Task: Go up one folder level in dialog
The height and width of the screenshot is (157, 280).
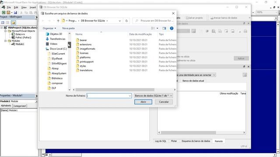Action: tap(58, 21)
